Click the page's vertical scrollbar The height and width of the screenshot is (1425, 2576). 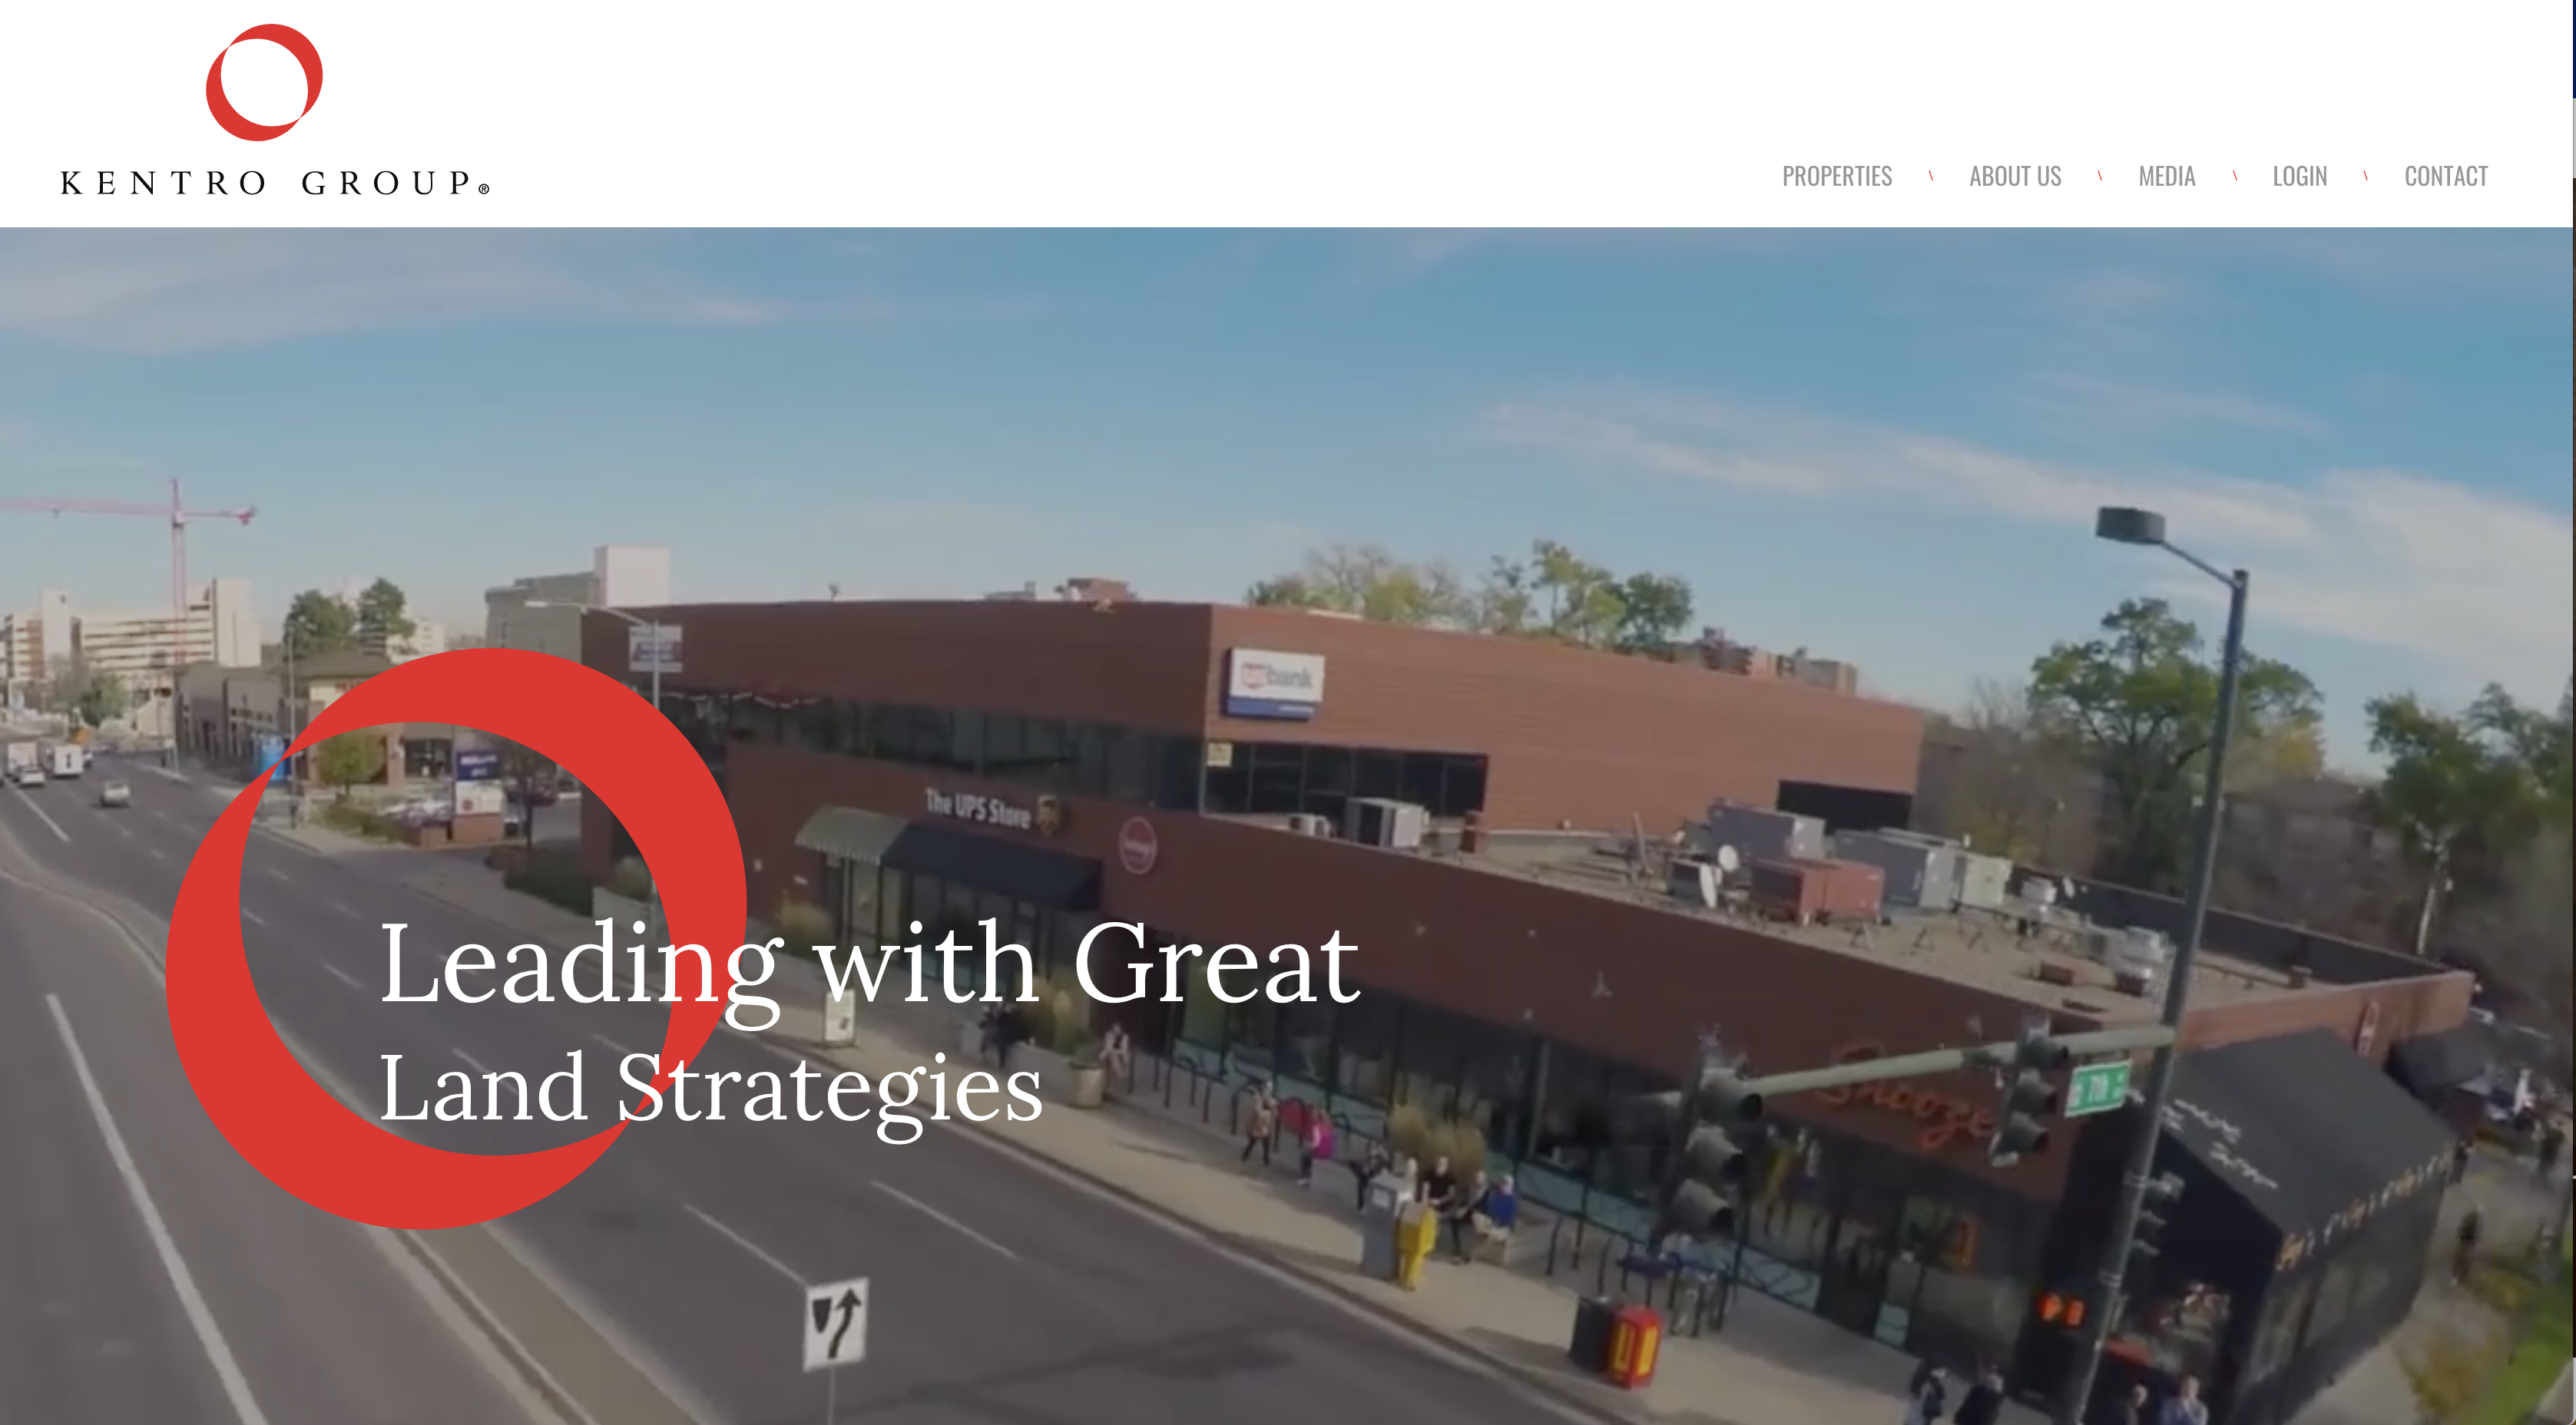click(2573, 712)
